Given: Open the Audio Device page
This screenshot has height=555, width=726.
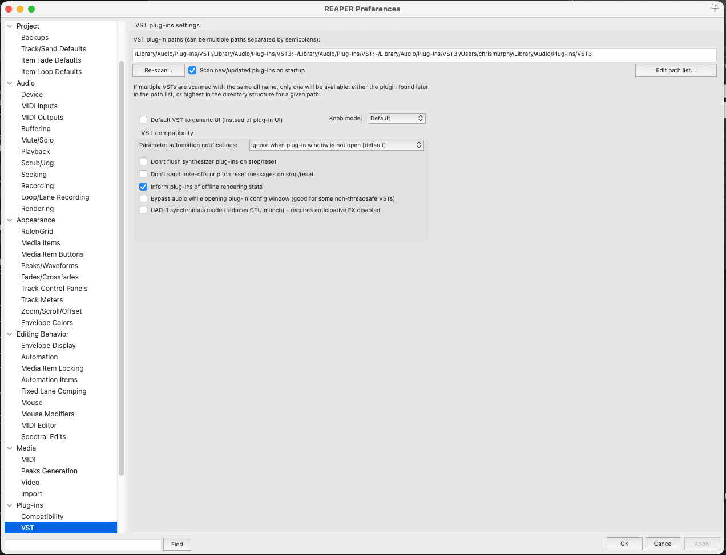Looking at the screenshot, I should pos(32,95).
